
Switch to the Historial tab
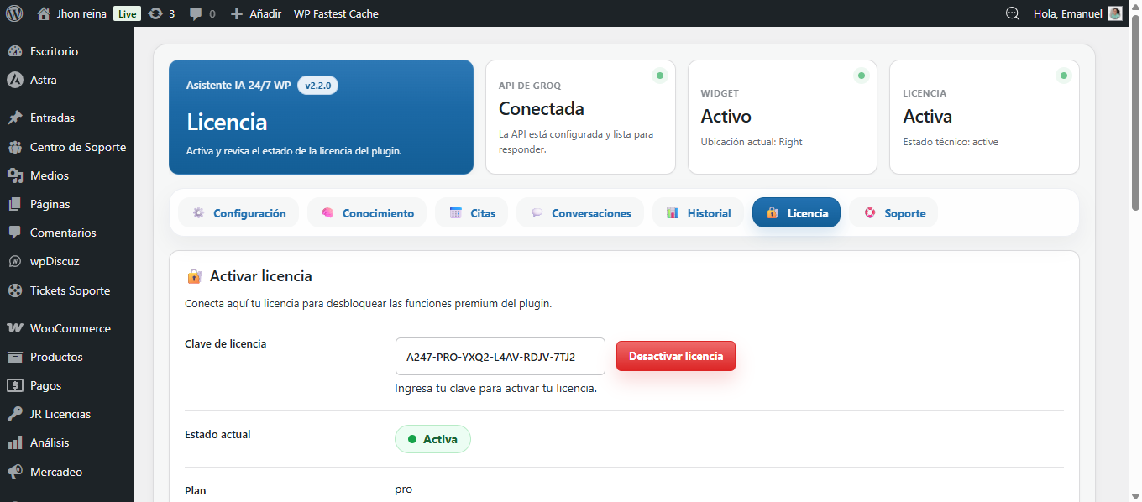point(699,213)
